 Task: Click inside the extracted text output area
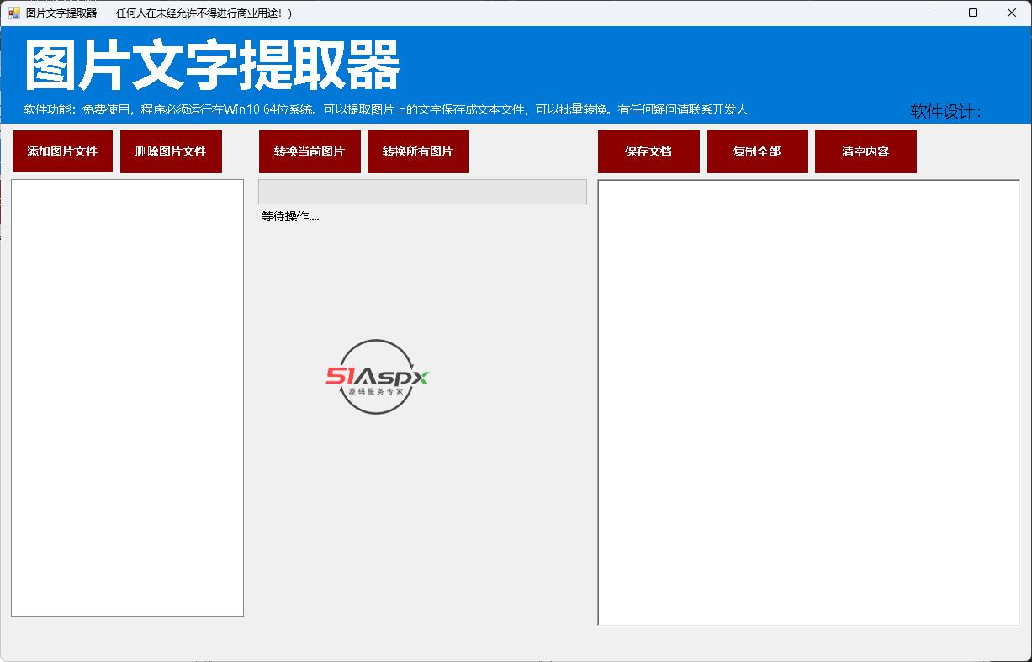[809, 403]
